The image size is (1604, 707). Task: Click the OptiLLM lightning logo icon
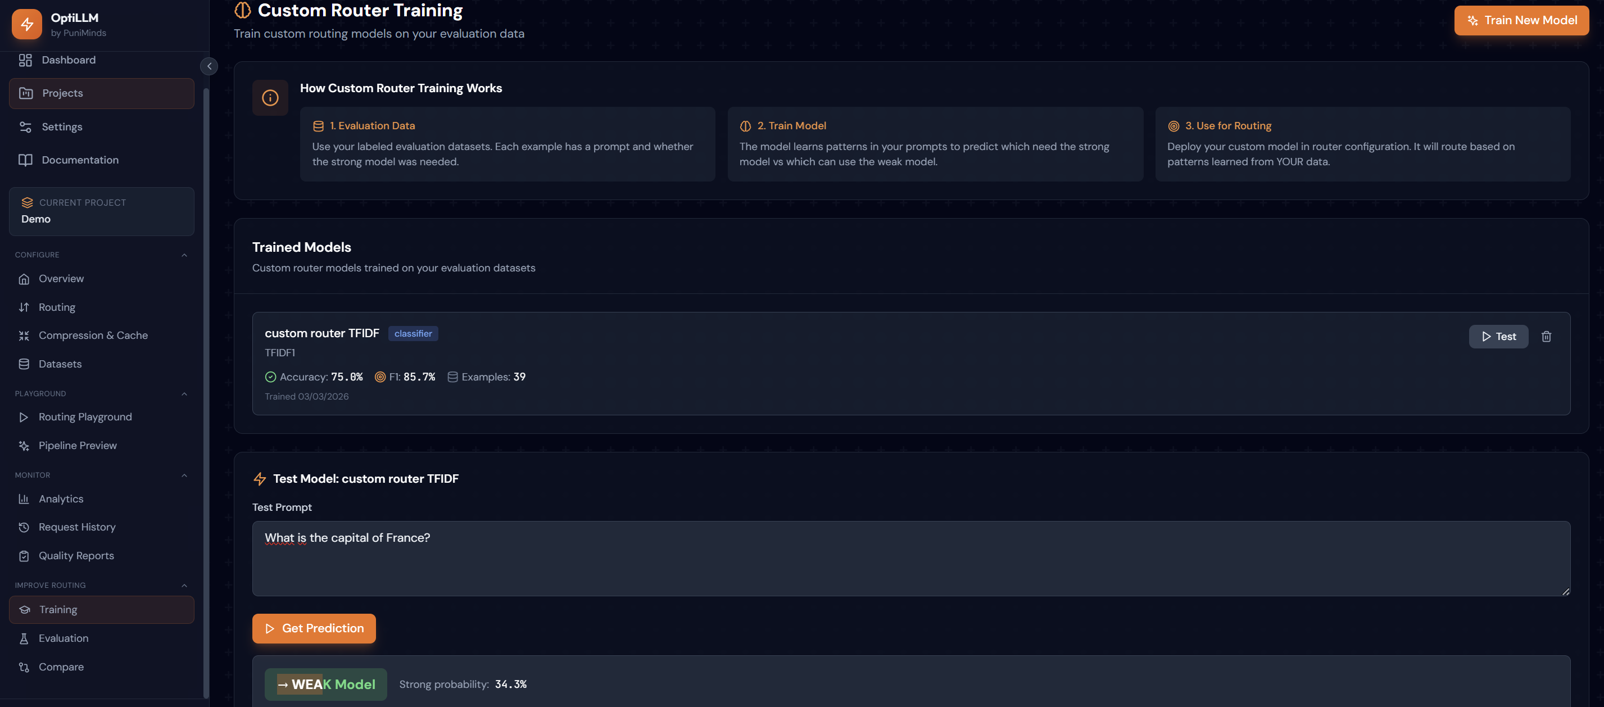27,24
